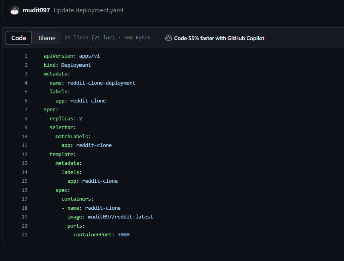
Task: Select line number 15
Action: coord(25,181)
